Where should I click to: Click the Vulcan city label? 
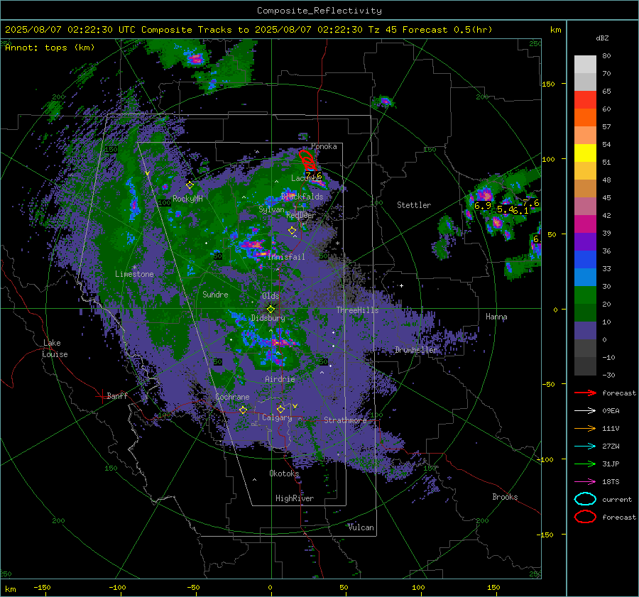[361, 527]
